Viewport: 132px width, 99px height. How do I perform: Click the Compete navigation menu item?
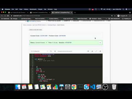pos(67,21)
